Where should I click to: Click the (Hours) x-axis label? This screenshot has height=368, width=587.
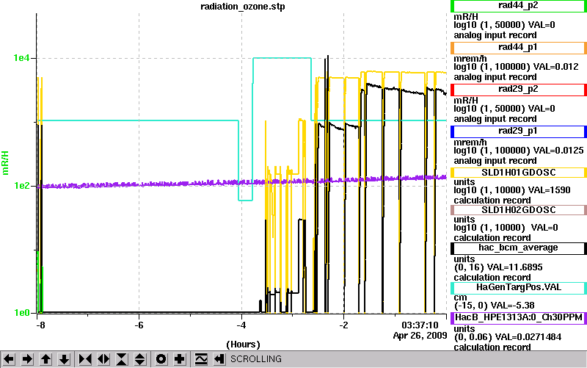point(243,344)
